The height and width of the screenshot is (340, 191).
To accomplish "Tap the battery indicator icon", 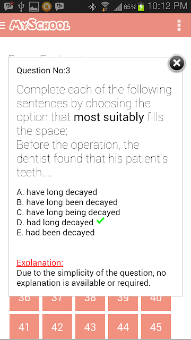I will tap(141, 6).
